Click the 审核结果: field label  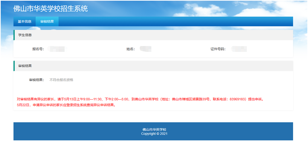(x=37, y=80)
